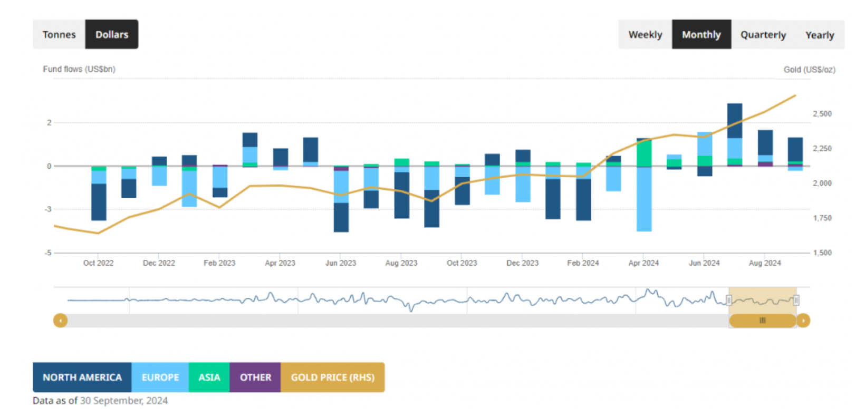This screenshot has height=416, width=865.
Task: Click the Oct 2022 bar
Action: (x=99, y=194)
